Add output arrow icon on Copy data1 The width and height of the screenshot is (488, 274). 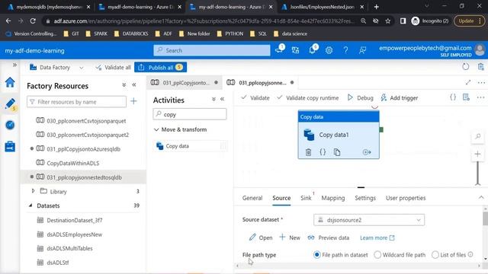pyautogui.click(x=367, y=152)
